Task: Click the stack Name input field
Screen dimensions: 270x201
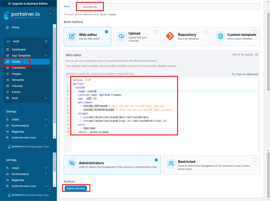Action: click(170, 7)
